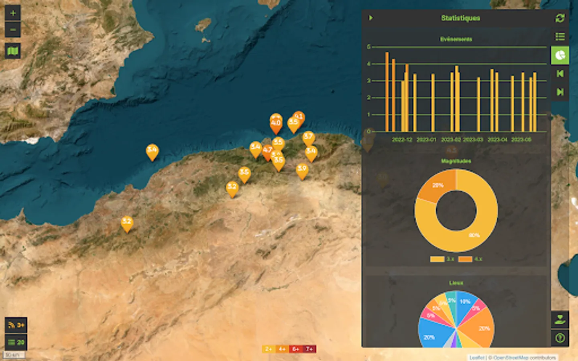Select the 3.4 marker beside the 4.7 marker
Screen dimensions: 578x361
(x=255, y=149)
